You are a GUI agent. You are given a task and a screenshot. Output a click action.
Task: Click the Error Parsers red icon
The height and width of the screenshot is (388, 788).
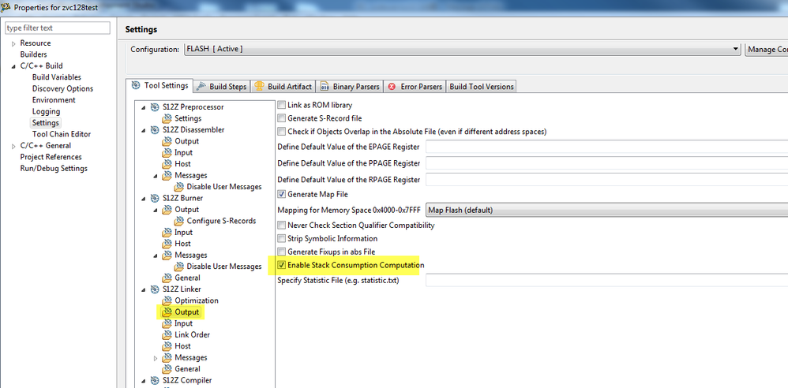392,86
